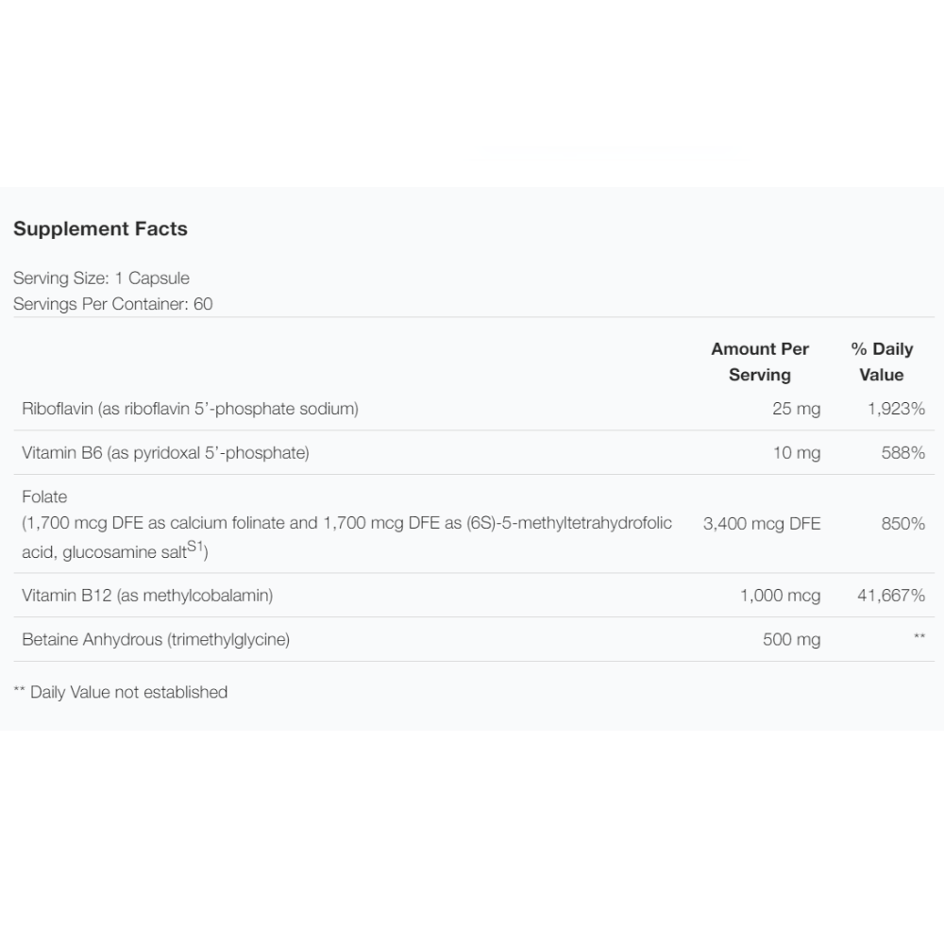Image resolution: width=944 pixels, height=944 pixels.
Task: Click the 41,667% daily value figure
Action: (x=890, y=596)
